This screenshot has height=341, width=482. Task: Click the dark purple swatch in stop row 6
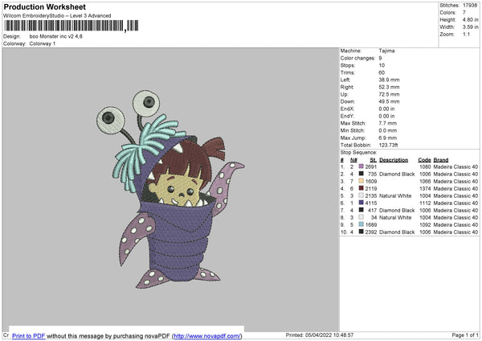[361, 203]
